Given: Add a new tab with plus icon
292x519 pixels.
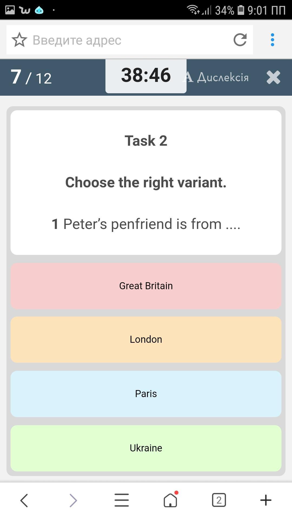Looking at the screenshot, I should [x=266, y=500].
